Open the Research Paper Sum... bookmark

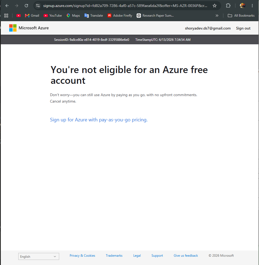(155, 16)
